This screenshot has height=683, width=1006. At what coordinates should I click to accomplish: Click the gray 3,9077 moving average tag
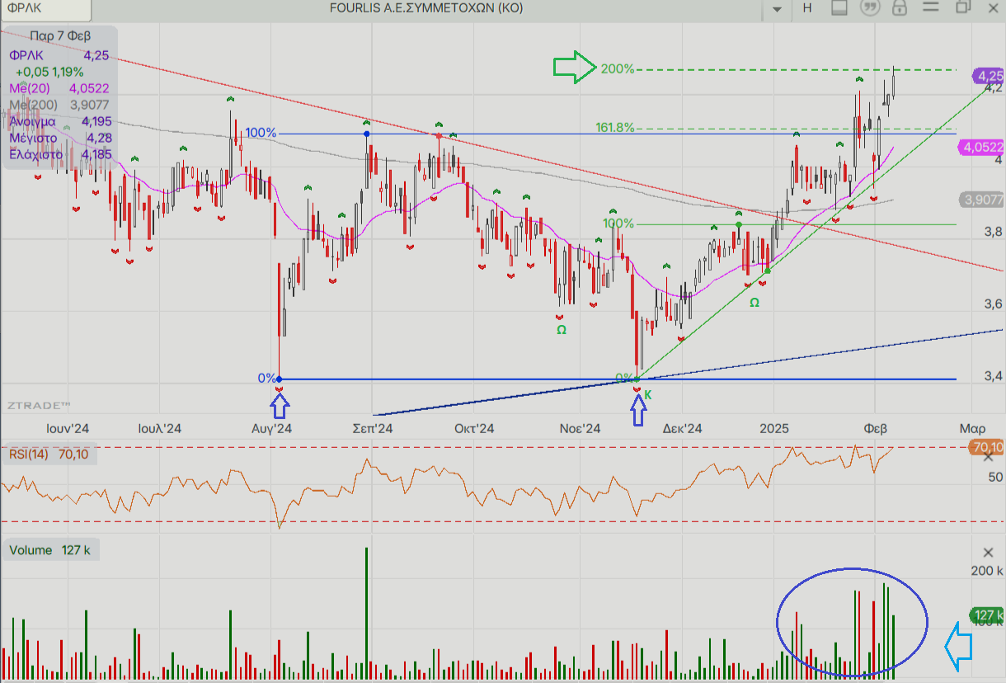coord(983,200)
